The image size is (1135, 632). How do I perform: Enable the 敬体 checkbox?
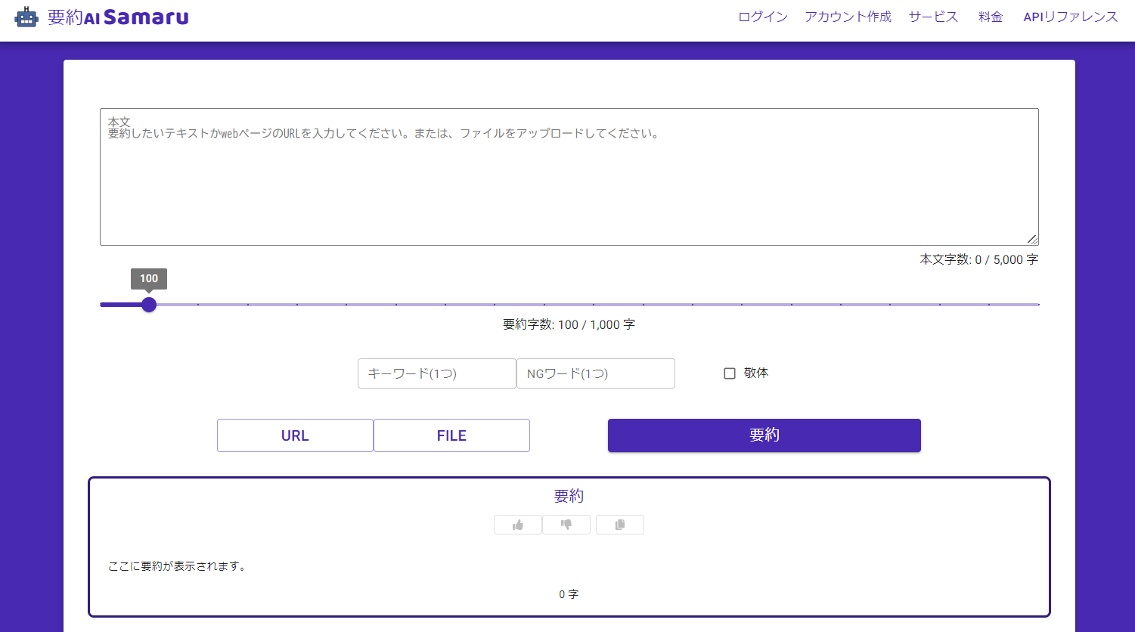pyautogui.click(x=729, y=373)
